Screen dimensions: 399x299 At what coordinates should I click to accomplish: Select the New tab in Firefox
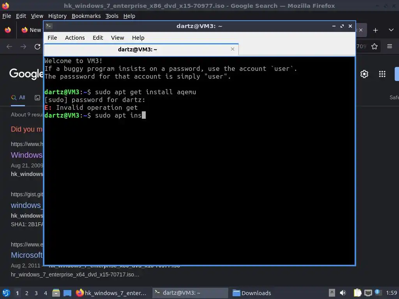click(x=31, y=30)
